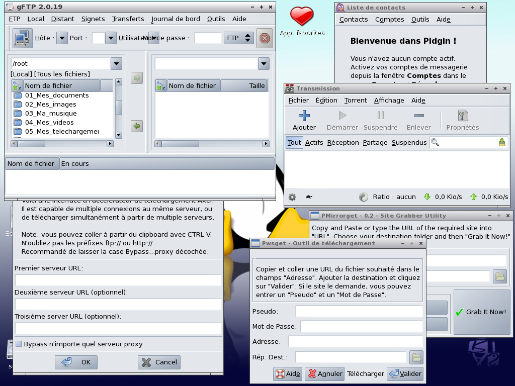
Task: Toggle the Suspendus filter in Transmission
Action: 409,142
